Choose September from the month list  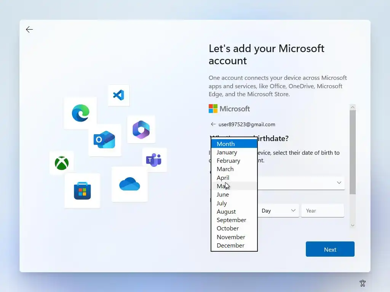click(x=234, y=220)
